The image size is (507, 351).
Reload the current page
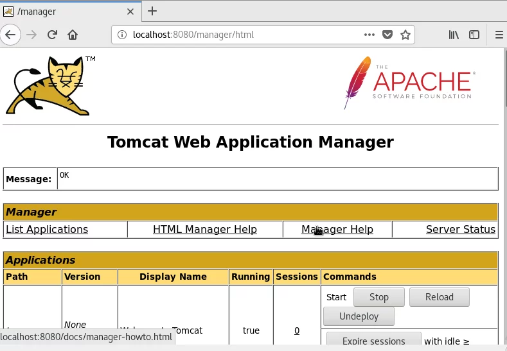coord(52,35)
